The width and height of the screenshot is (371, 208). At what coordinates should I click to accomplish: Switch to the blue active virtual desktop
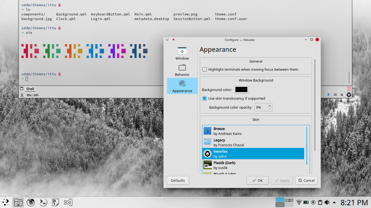[x=280, y=200]
